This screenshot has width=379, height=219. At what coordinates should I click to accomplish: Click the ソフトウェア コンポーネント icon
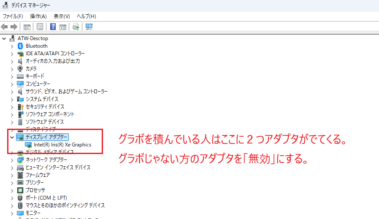pyautogui.click(x=21, y=114)
